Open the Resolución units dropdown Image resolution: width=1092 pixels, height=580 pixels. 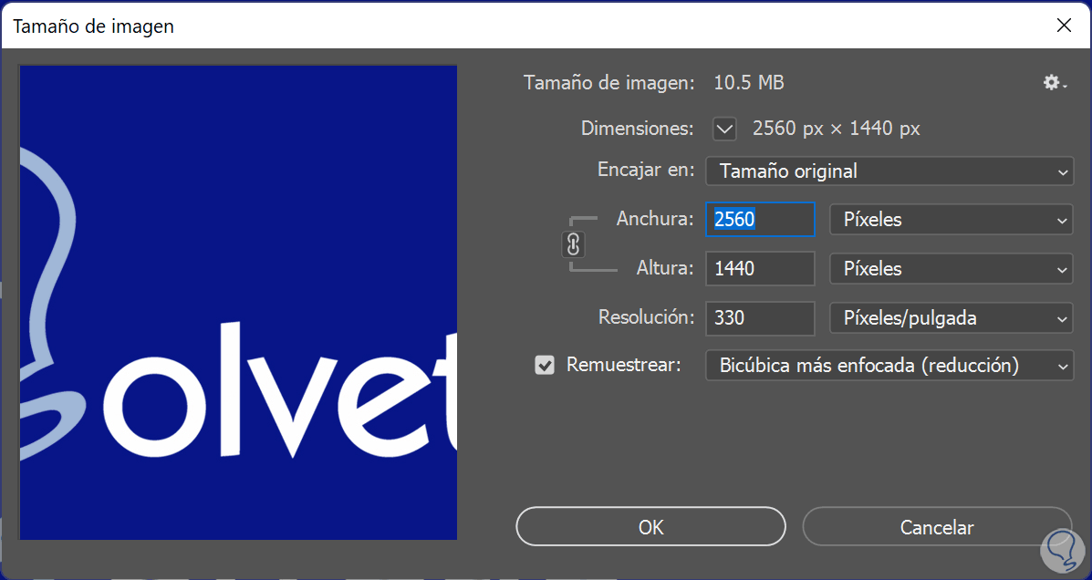(x=952, y=318)
